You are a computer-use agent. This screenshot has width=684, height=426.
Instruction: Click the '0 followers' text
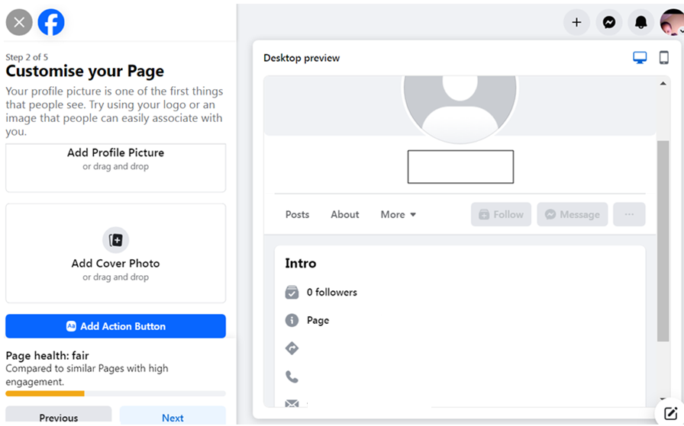[x=331, y=293]
